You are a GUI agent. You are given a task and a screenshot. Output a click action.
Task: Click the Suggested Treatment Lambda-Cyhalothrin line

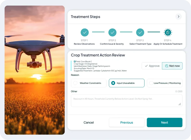pos(100,71)
